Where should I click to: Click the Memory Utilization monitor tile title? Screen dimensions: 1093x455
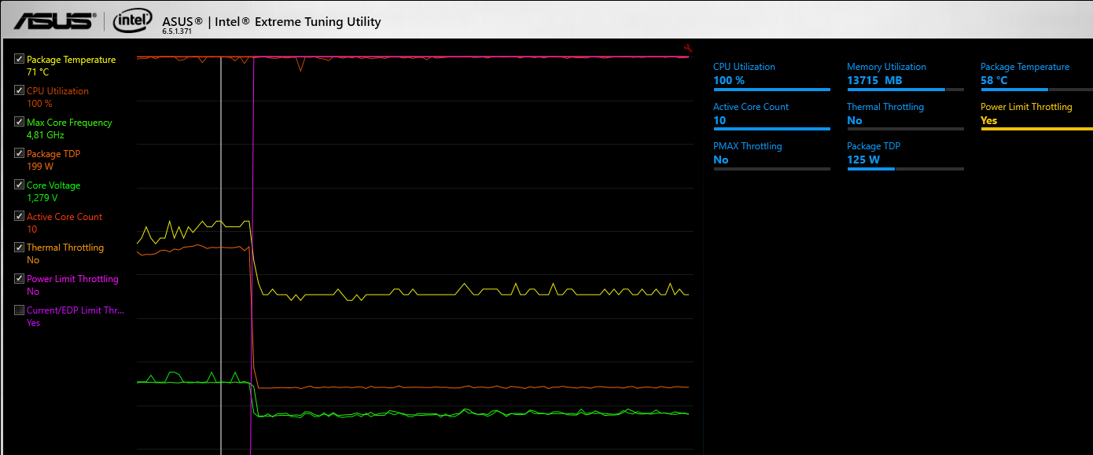click(886, 67)
